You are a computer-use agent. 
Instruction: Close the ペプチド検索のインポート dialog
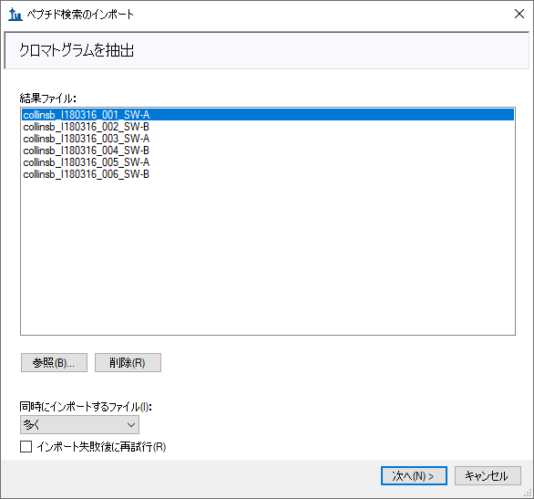tap(519, 14)
